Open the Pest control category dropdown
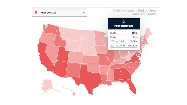The width and height of the screenshot is (187, 105). (59, 13)
